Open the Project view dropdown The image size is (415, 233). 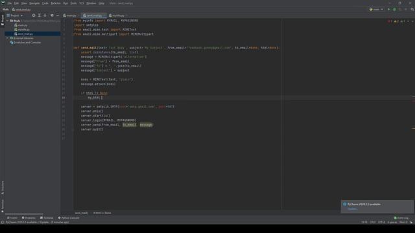15,16
